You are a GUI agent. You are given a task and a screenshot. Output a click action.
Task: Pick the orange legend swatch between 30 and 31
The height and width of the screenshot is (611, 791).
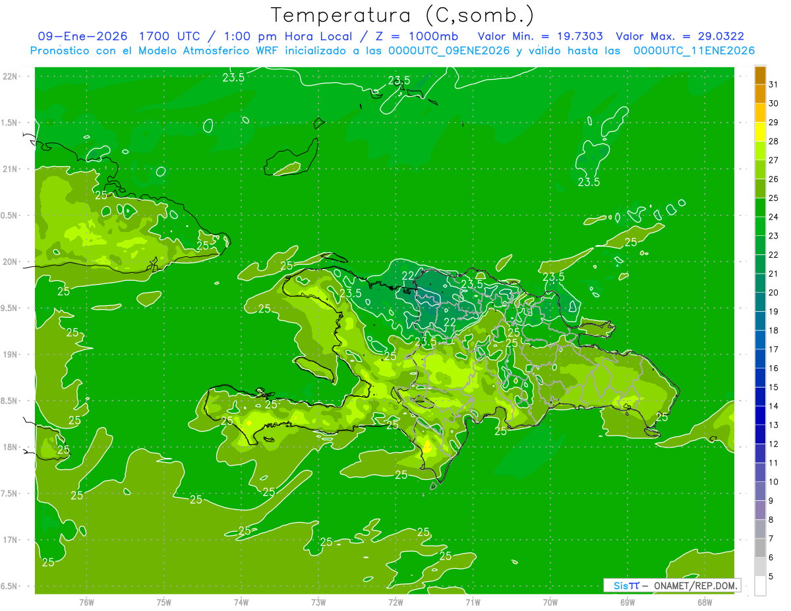pos(761,94)
